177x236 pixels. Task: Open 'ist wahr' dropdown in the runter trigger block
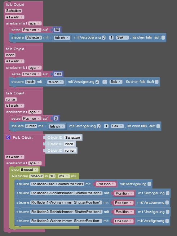click(x=14, y=106)
